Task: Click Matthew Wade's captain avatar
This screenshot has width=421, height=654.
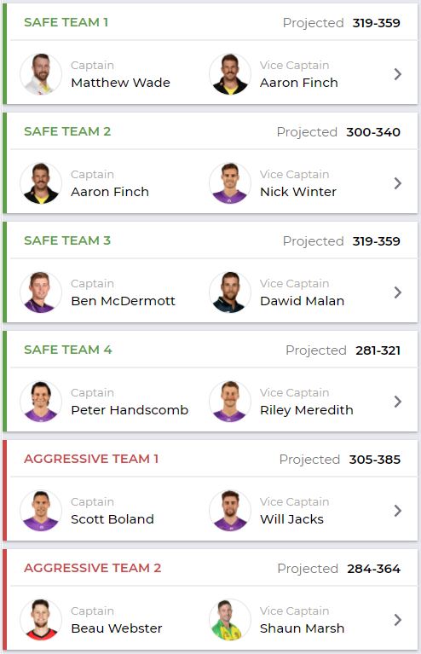Action: [41, 74]
